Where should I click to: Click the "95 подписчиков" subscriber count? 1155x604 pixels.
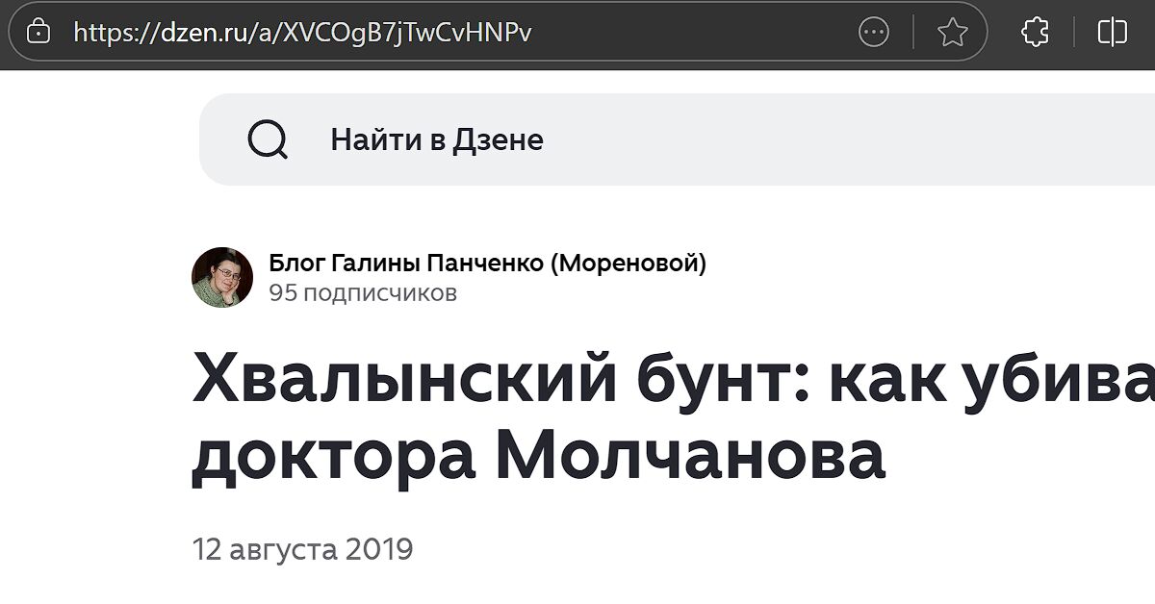click(x=363, y=292)
